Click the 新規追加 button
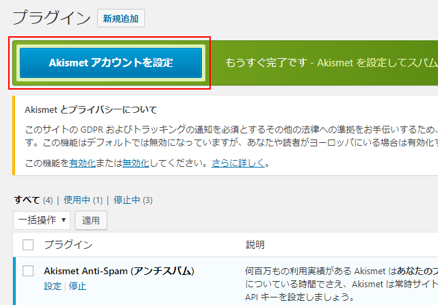The height and width of the screenshot is (305, 438). coord(121,18)
